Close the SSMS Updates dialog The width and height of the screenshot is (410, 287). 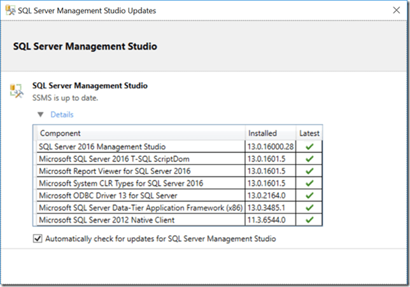coord(397,10)
